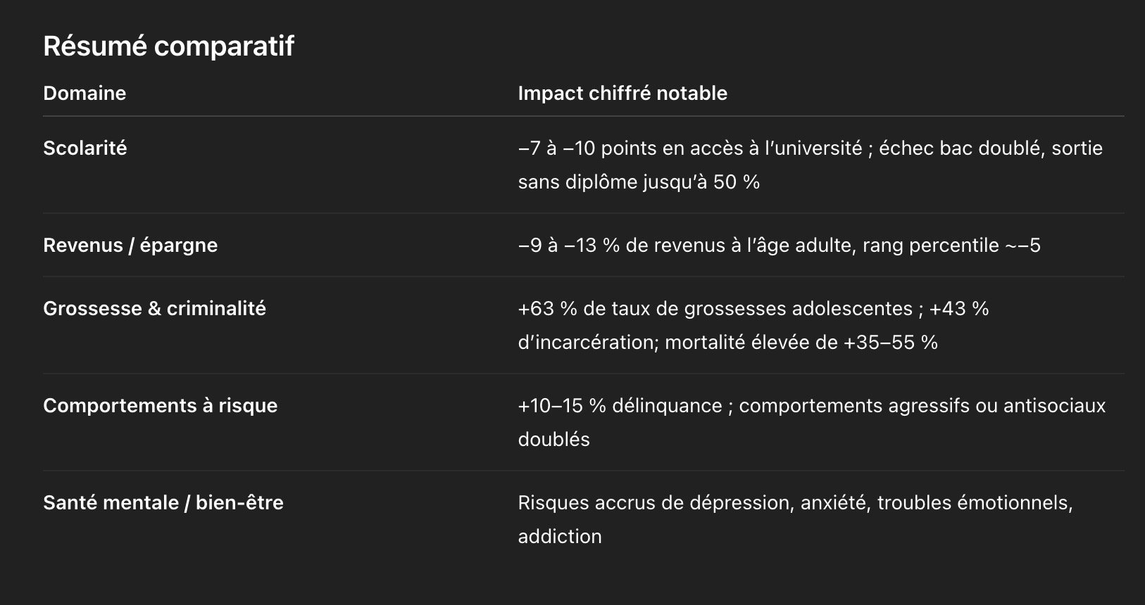Click the "Résumé comparatif" heading
The height and width of the screenshot is (605, 1145).
tap(168, 46)
